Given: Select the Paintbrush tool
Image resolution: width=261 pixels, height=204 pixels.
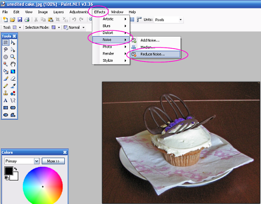Looking at the screenshot, I should coord(6,78).
